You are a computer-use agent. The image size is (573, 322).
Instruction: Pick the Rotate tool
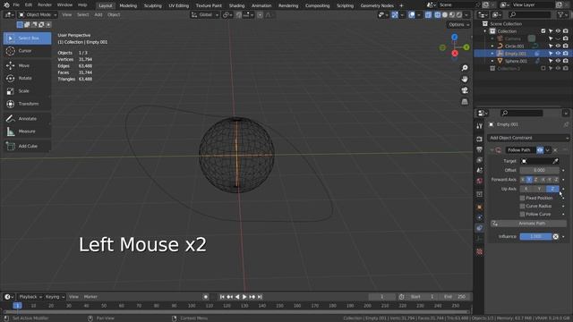click(x=27, y=78)
